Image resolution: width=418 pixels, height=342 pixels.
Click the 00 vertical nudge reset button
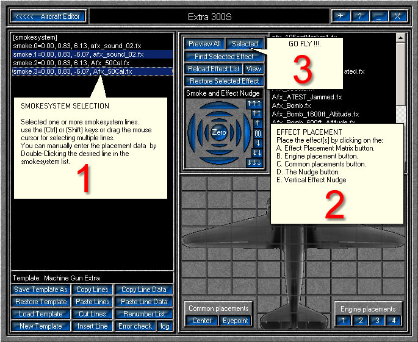pyautogui.click(x=258, y=133)
